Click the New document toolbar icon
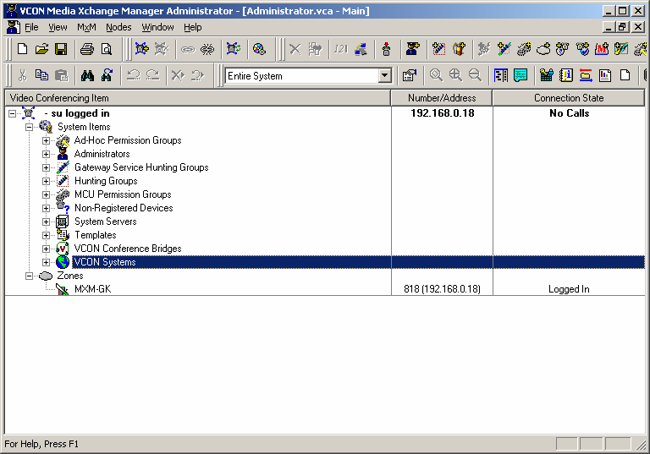Screen dimensions: 650x454 tap(22, 49)
